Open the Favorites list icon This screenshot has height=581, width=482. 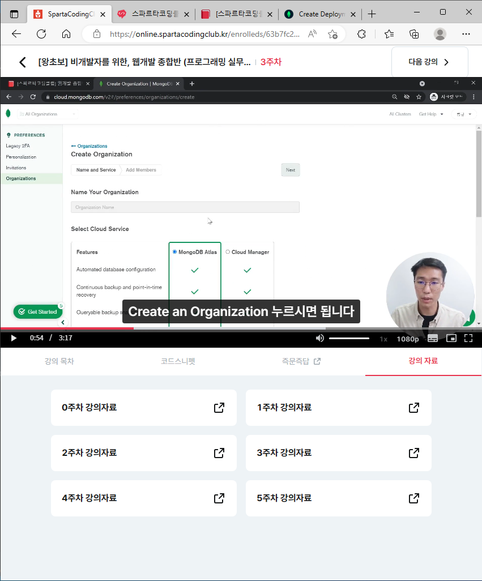tap(389, 34)
